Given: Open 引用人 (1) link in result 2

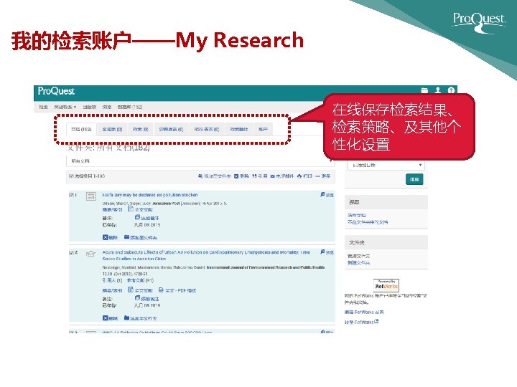Looking at the screenshot, I should (x=112, y=280).
